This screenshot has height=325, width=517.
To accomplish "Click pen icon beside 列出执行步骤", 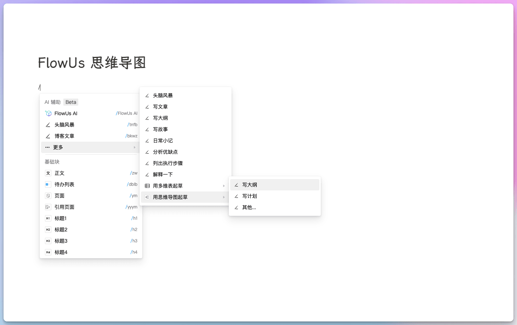I will (147, 163).
